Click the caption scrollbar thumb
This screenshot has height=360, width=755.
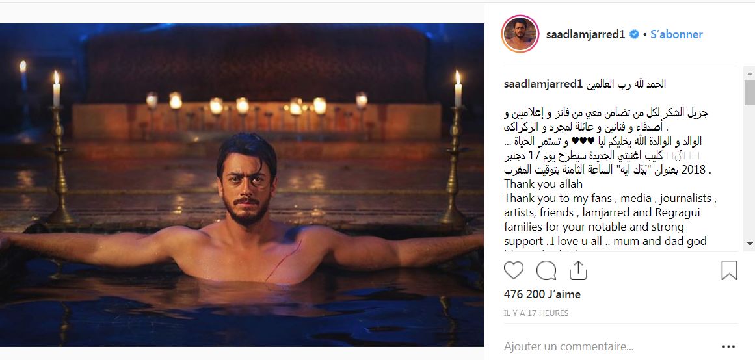point(750,92)
